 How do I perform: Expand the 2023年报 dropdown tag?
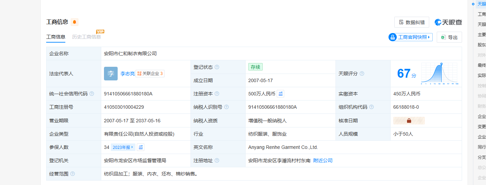coord(123,147)
